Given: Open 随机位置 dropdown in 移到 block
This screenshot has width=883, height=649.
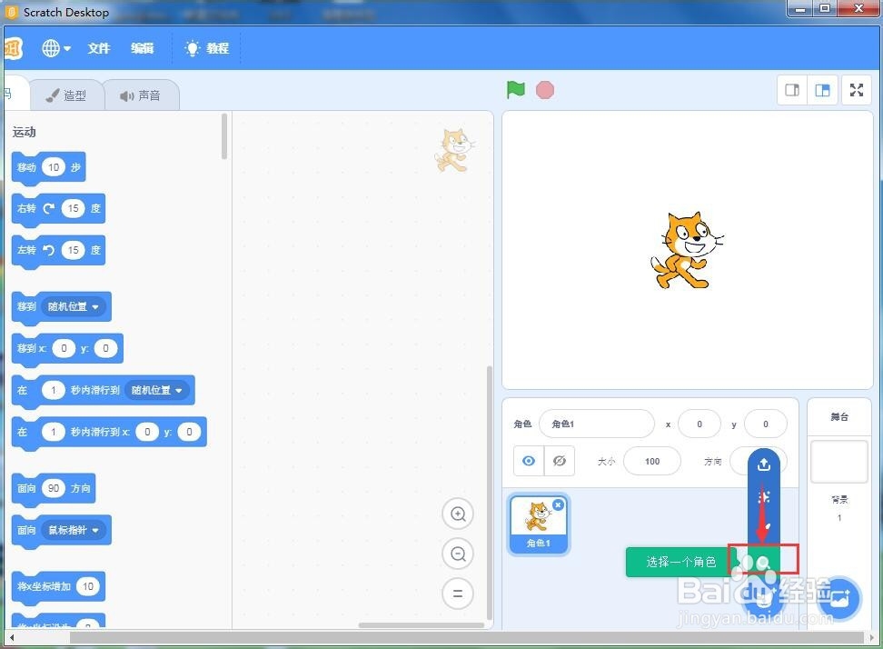Looking at the screenshot, I should click(x=74, y=306).
